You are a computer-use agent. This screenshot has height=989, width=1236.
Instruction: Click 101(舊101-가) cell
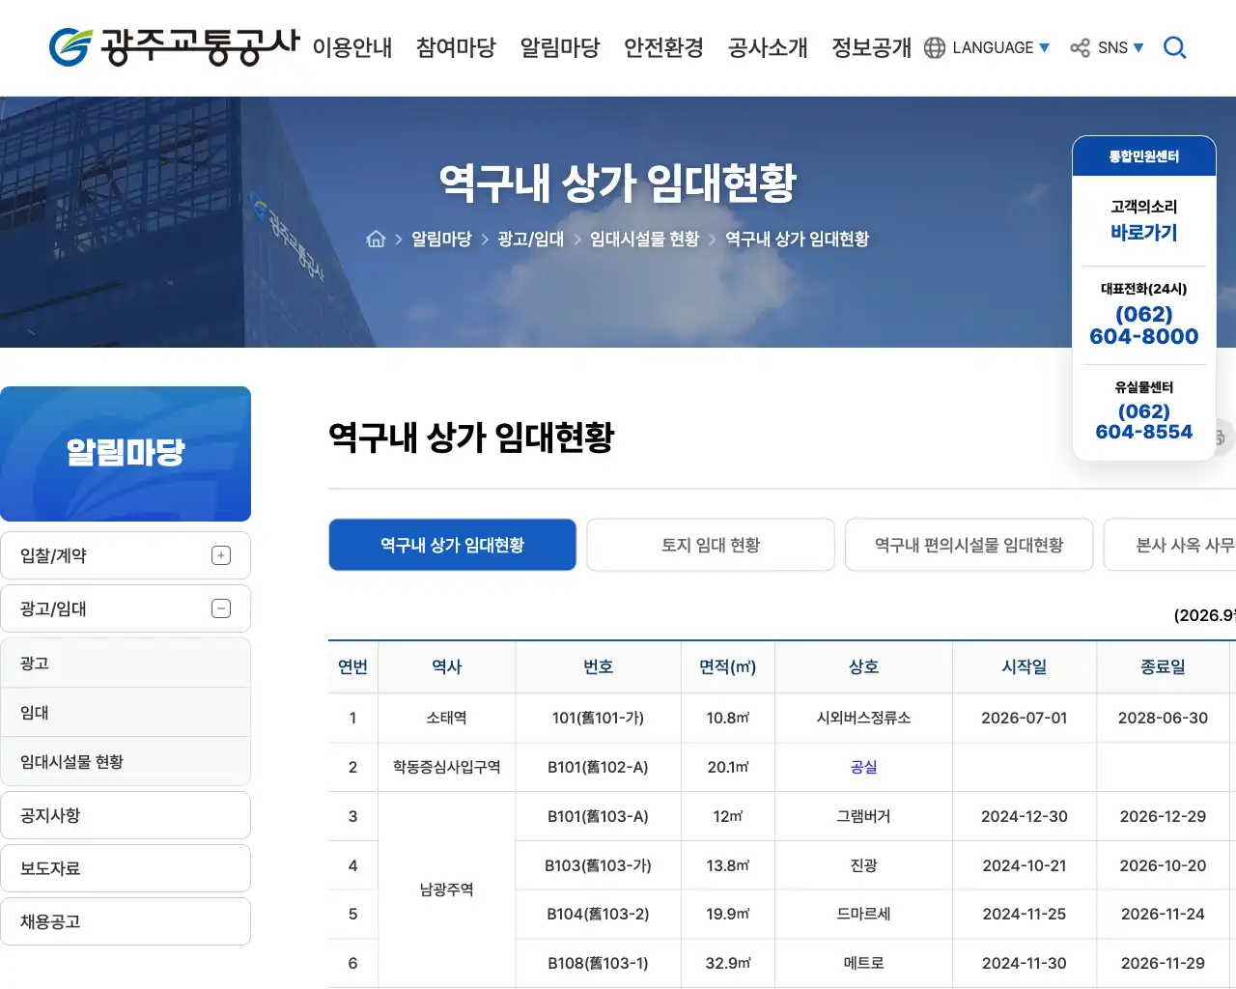click(598, 718)
